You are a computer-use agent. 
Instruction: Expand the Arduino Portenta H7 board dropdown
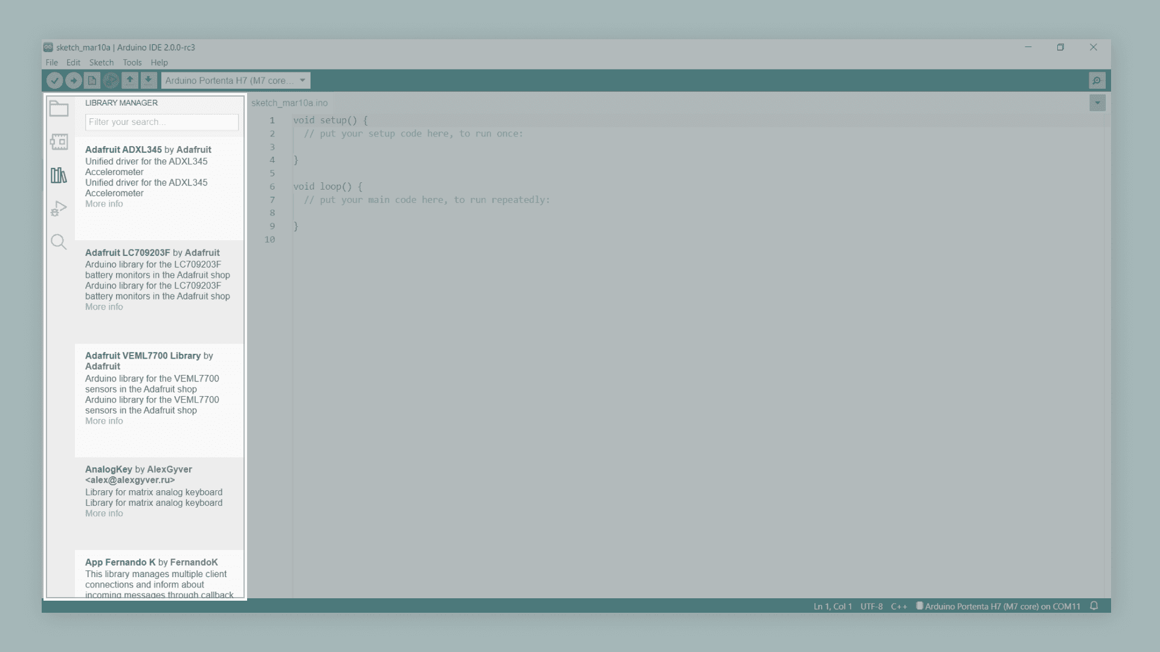(236, 80)
